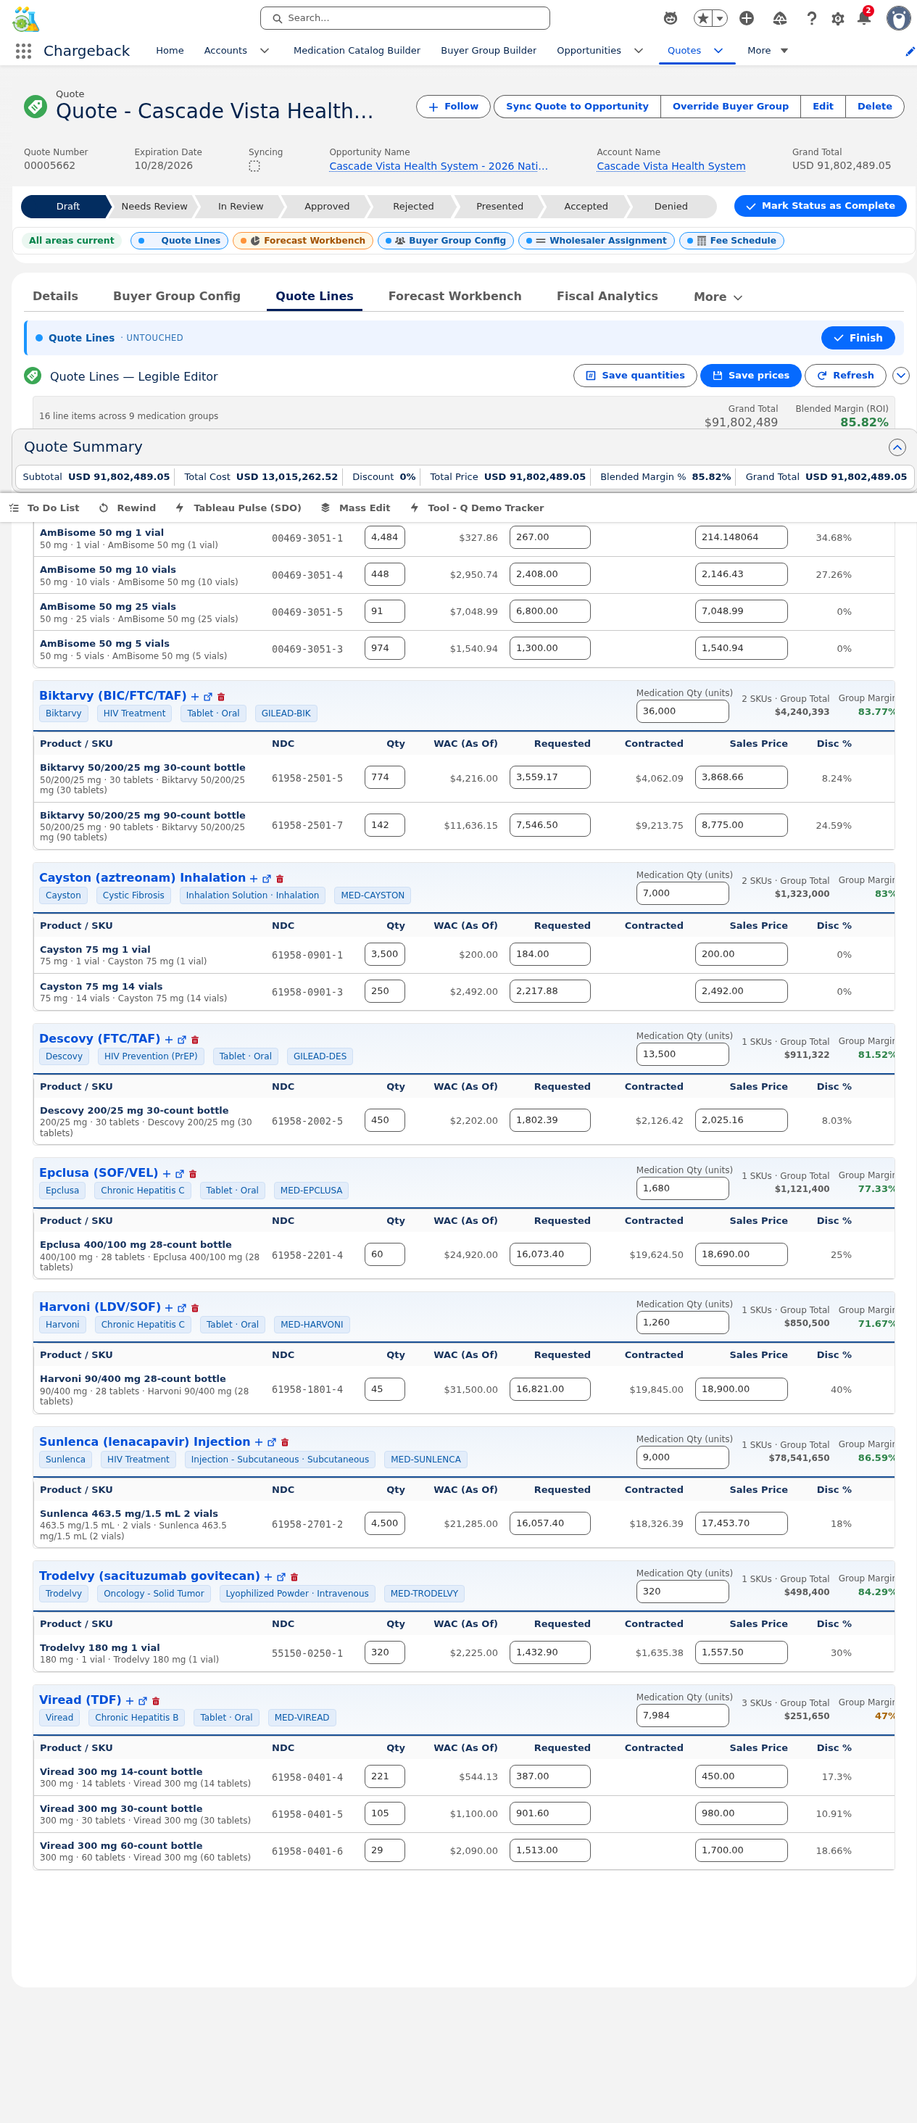Delete the Biktarvy medication group
This screenshot has width=917, height=2123.
pyautogui.click(x=221, y=698)
